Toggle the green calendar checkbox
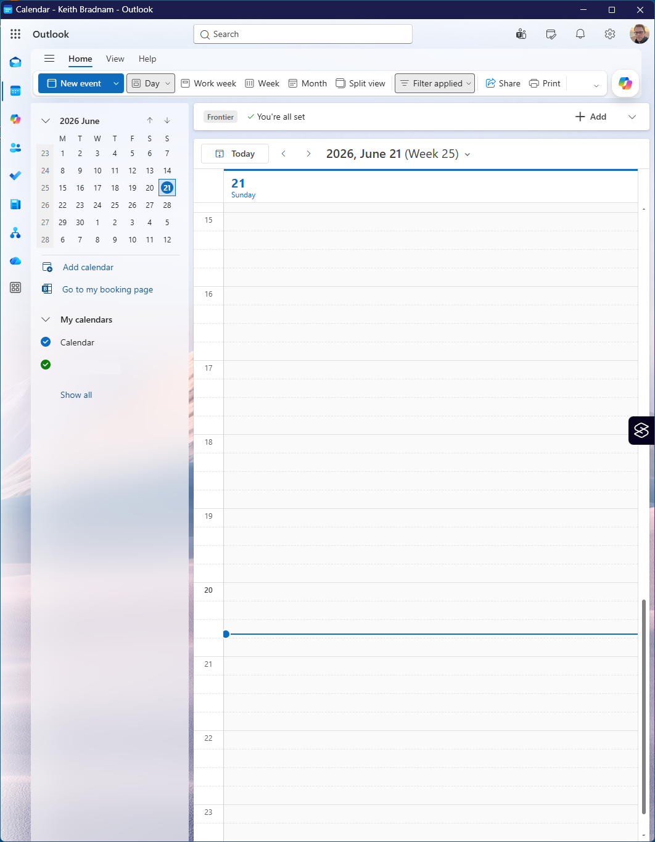 (46, 365)
